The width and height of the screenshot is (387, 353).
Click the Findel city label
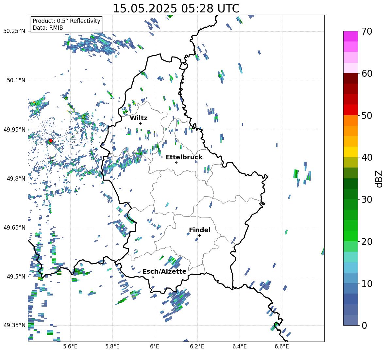200,230
